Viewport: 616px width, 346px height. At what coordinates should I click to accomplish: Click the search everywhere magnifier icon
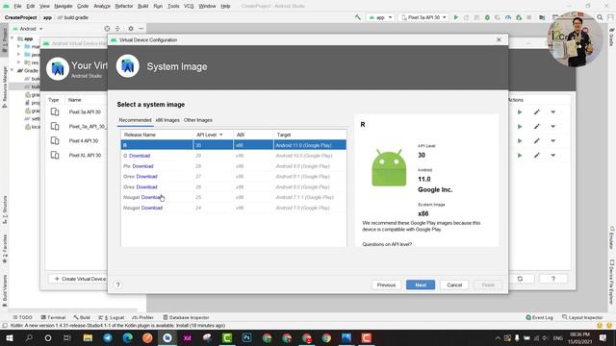600,17
